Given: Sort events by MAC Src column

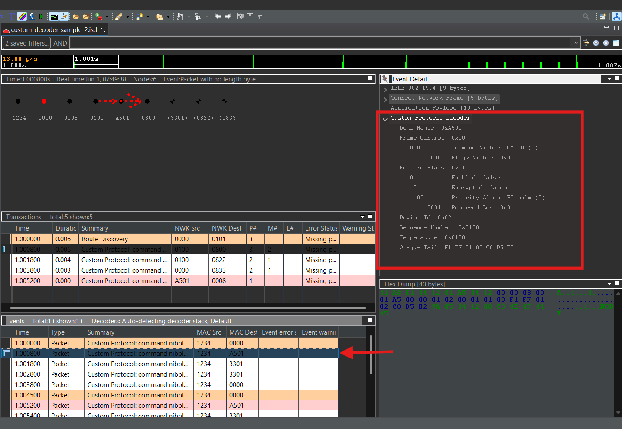Looking at the screenshot, I should 210,332.
